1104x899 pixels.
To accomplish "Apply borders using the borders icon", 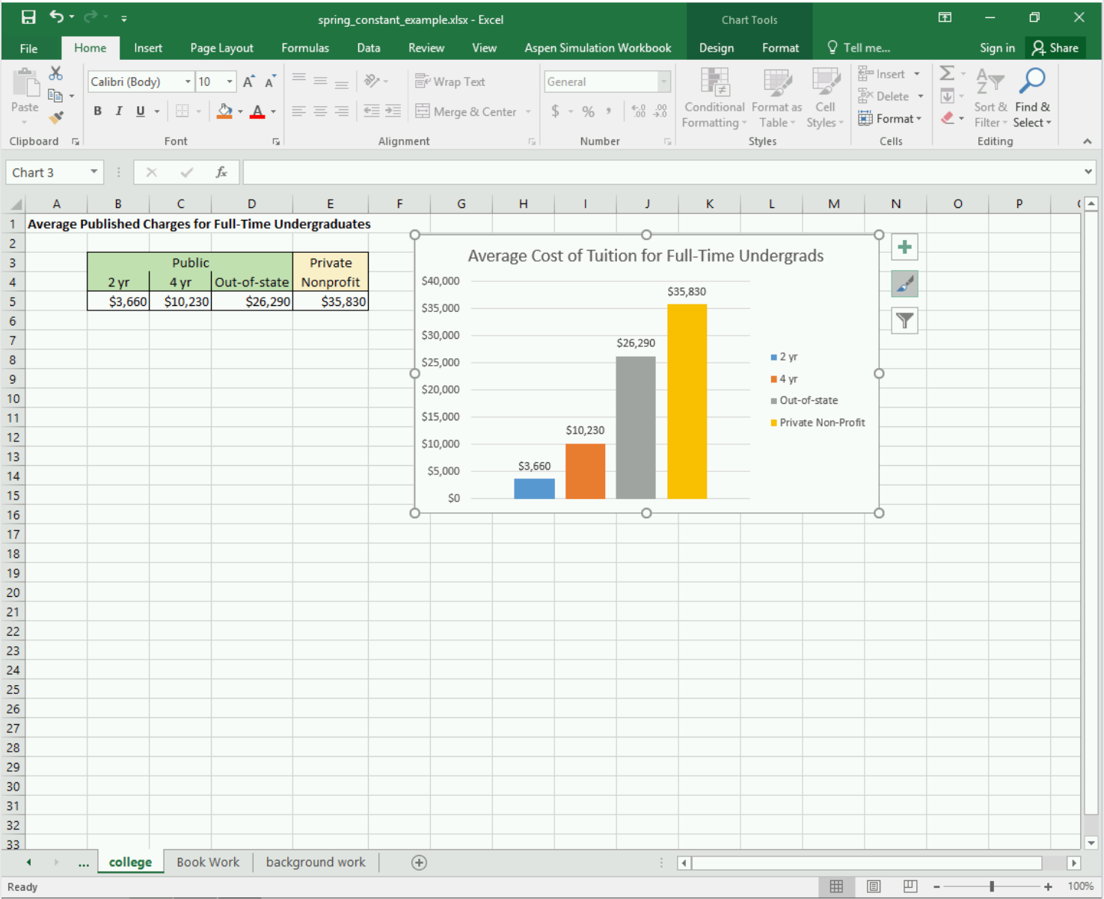I will [182, 111].
